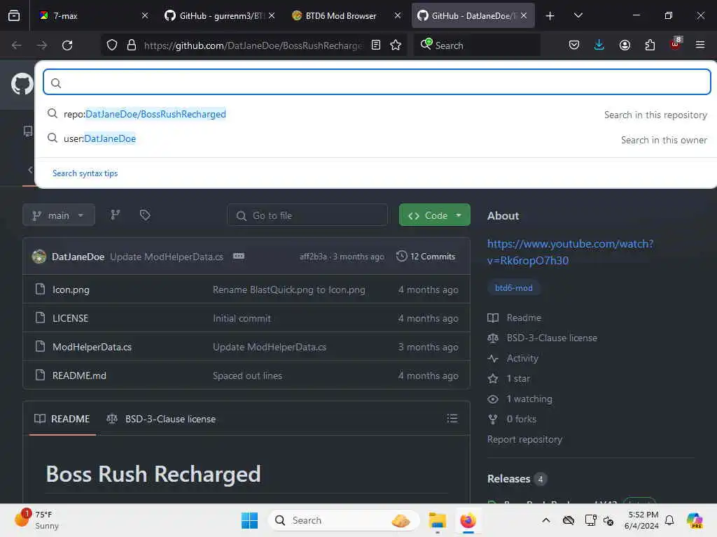Screen dimensions: 717x537
Task: Open the README outline menu
Action: tap(452, 418)
